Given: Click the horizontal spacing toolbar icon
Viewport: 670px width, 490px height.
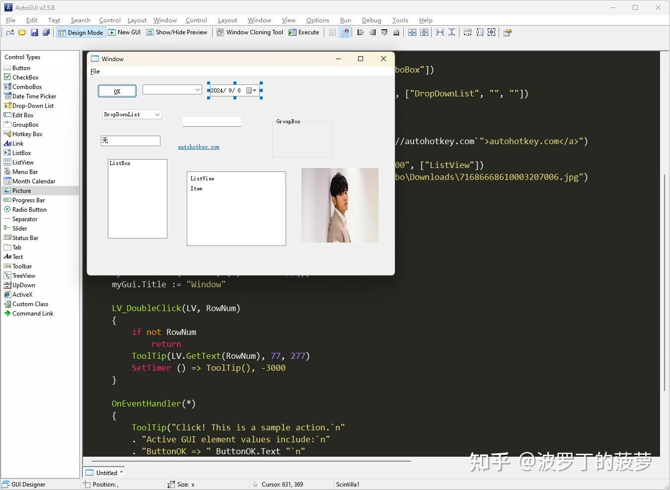Looking at the screenshot, I should (x=440, y=32).
